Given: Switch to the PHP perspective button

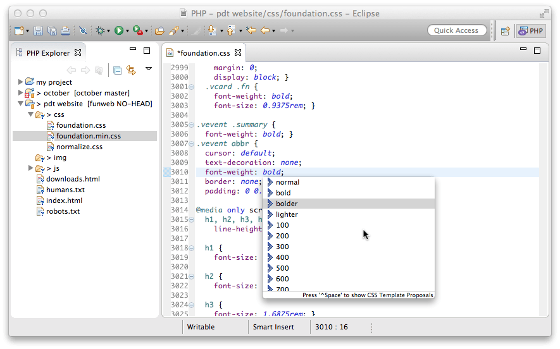Looking at the screenshot, I should 531,30.
